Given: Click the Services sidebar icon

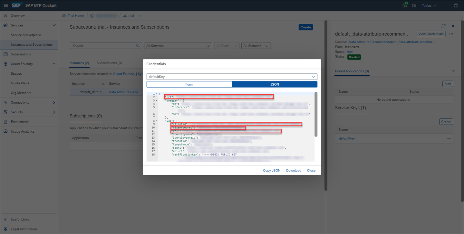Looking at the screenshot, I should click(x=5, y=25).
